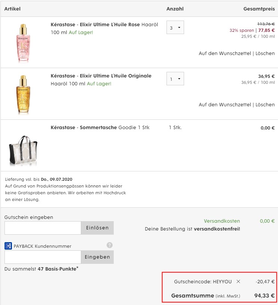The width and height of the screenshot is (278, 305).
Task: Move L'Huile Rose to Wunschzettel
Action: (x=225, y=53)
